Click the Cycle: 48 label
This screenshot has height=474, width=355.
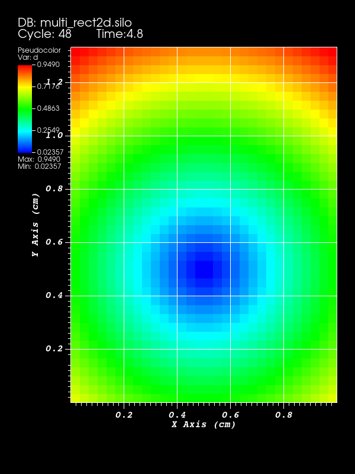pyautogui.click(x=44, y=34)
